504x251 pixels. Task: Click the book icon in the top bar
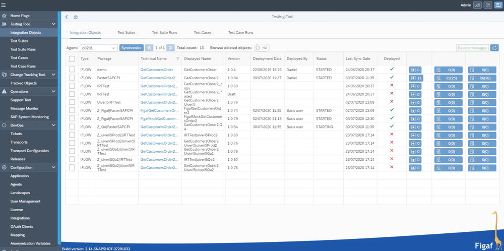pos(498,5)
